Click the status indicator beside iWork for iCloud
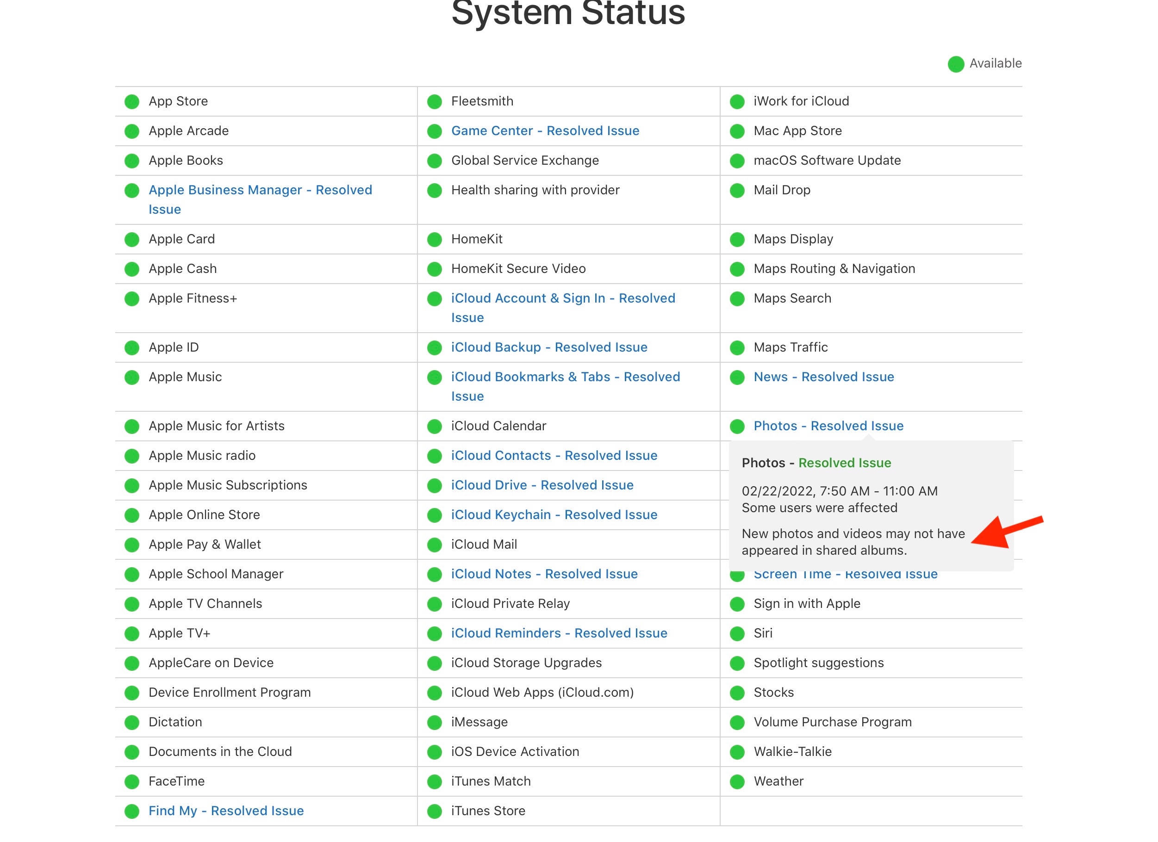1158x842 pixels. pos(737,102)
